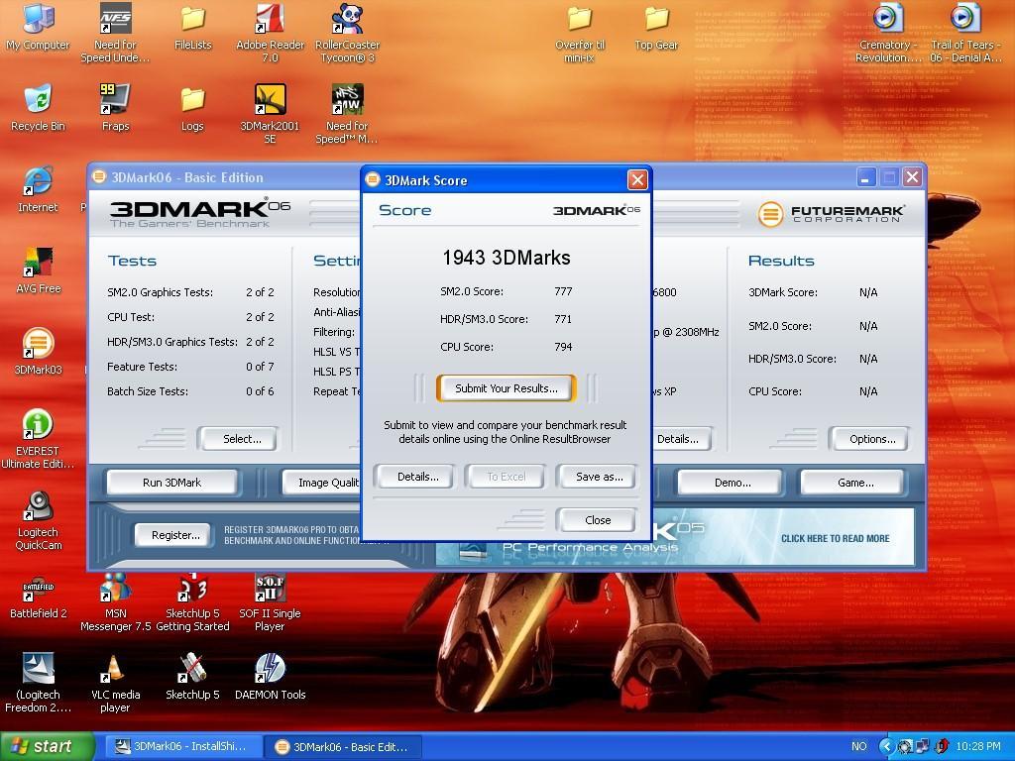Open the FileLists folder

tap(193, 29)
